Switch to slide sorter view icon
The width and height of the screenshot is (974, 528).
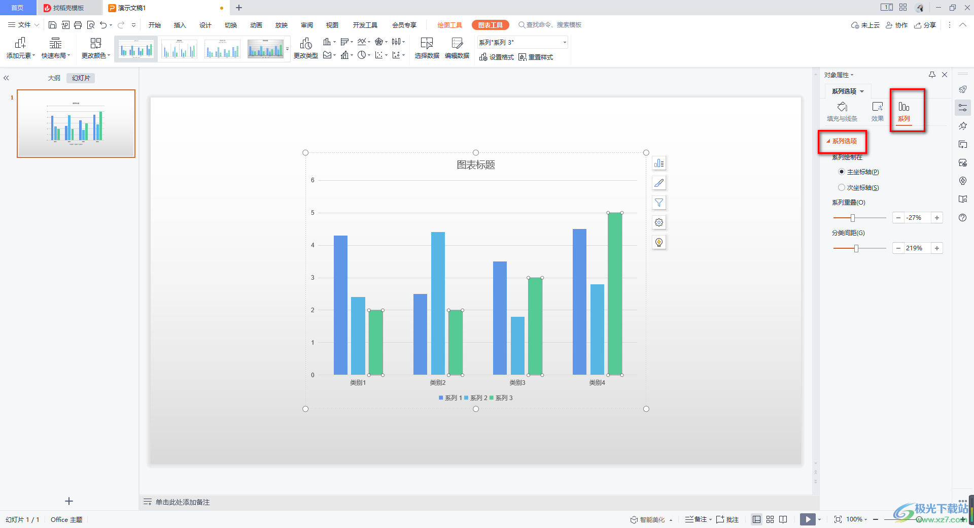[770, 519]
